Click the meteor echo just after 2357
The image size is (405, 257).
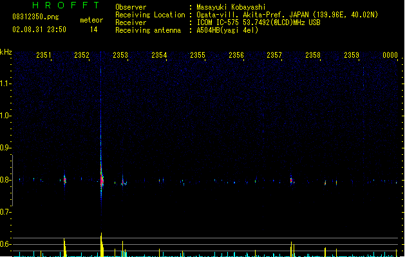291,180
